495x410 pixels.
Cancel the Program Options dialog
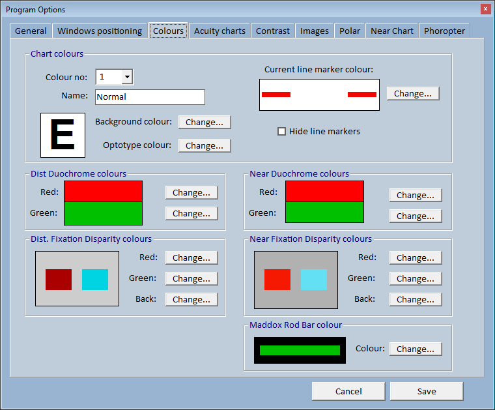tap(348, 391)
